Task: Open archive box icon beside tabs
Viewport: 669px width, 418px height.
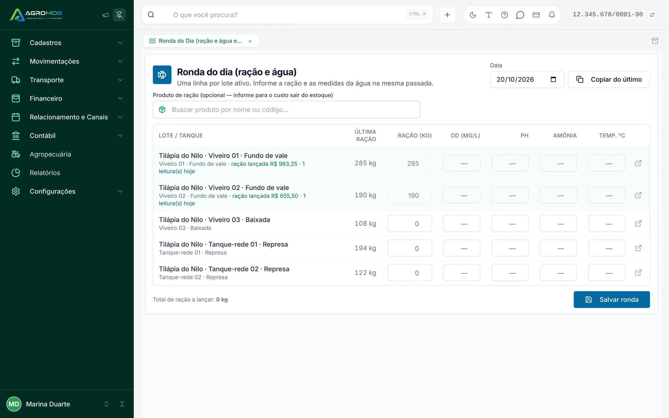Action: pos(655,41)
